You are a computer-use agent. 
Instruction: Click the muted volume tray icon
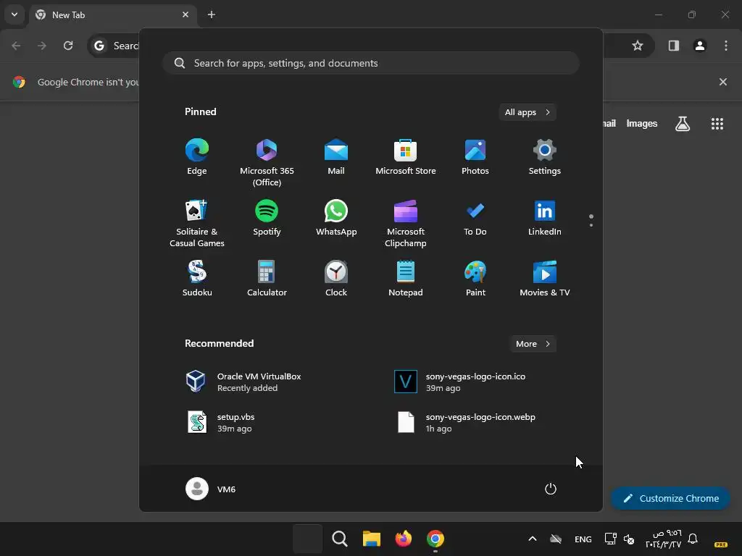tap(629, 539)
